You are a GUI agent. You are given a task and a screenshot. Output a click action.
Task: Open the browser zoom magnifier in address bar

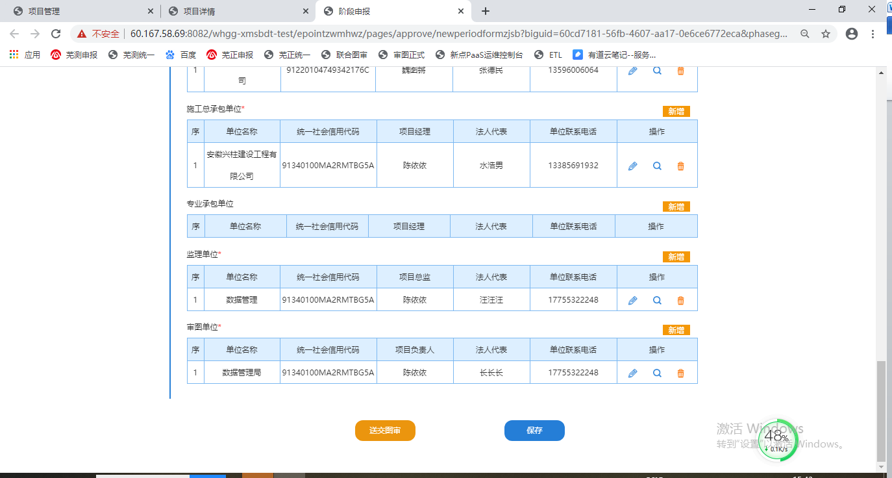coord(805,34)
